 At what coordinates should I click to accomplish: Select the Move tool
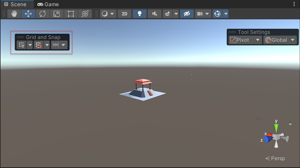pos(28,14)
